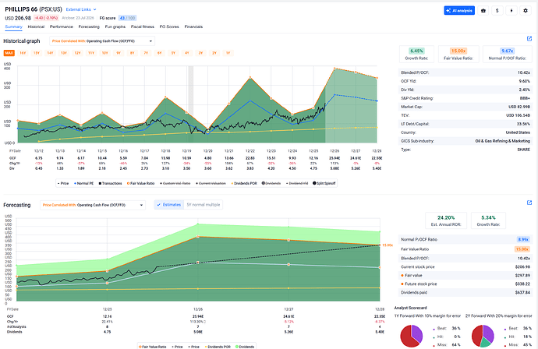Image resolution: width=538 pixels, height=349 pixels.
Task: Open Historical graph in external view icon
Action: pos(529,39)
